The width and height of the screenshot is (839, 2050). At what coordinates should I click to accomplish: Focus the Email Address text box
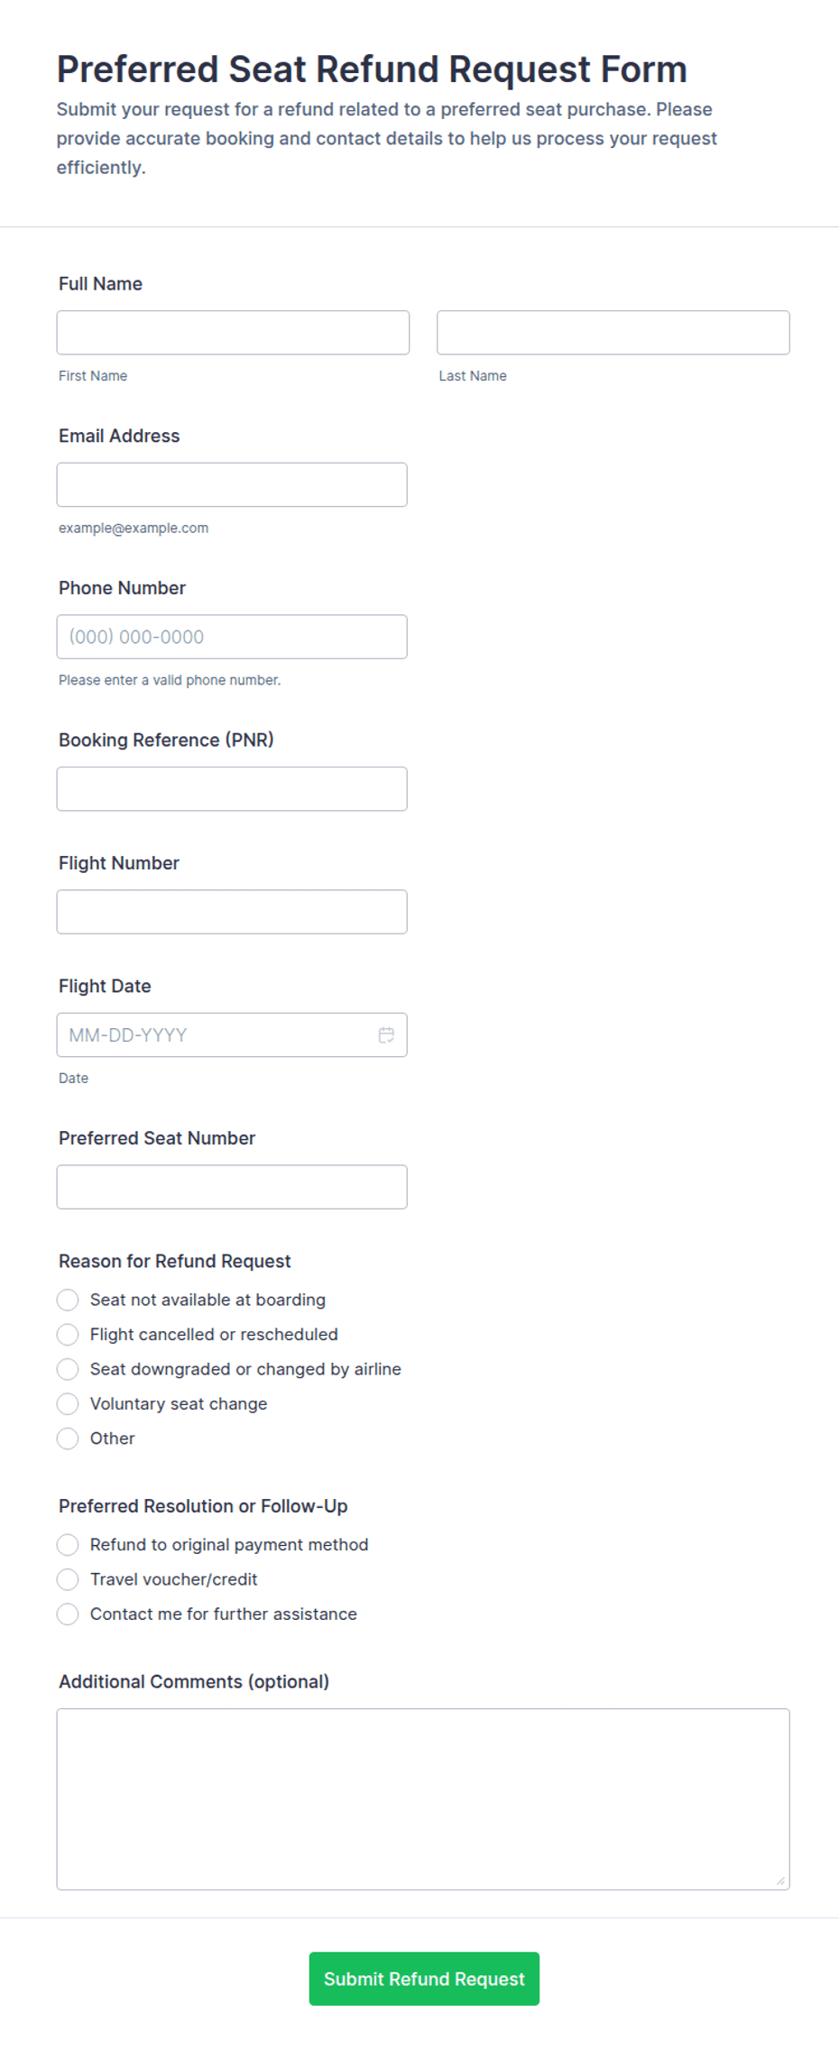point(232,485)
